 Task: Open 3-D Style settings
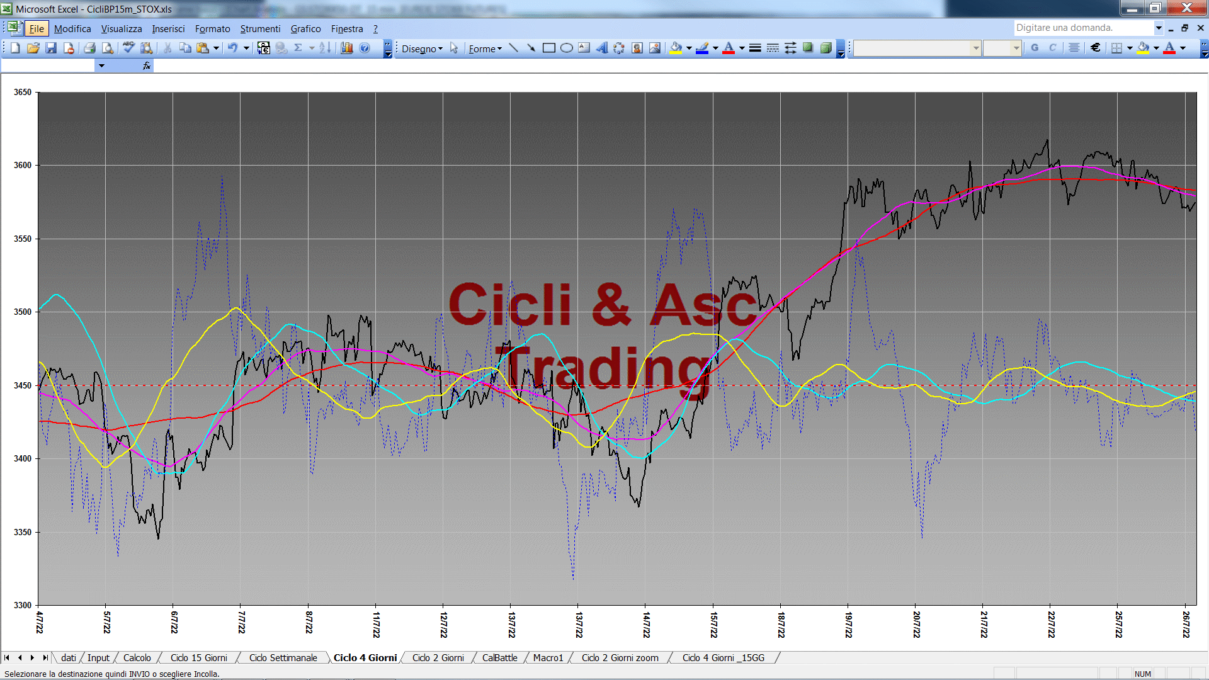tap(826, 48)
